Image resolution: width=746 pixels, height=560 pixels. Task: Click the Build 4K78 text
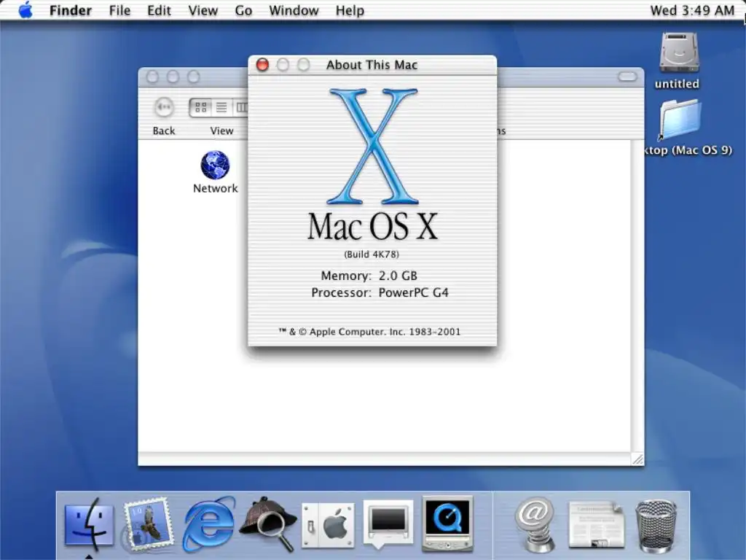372,254
